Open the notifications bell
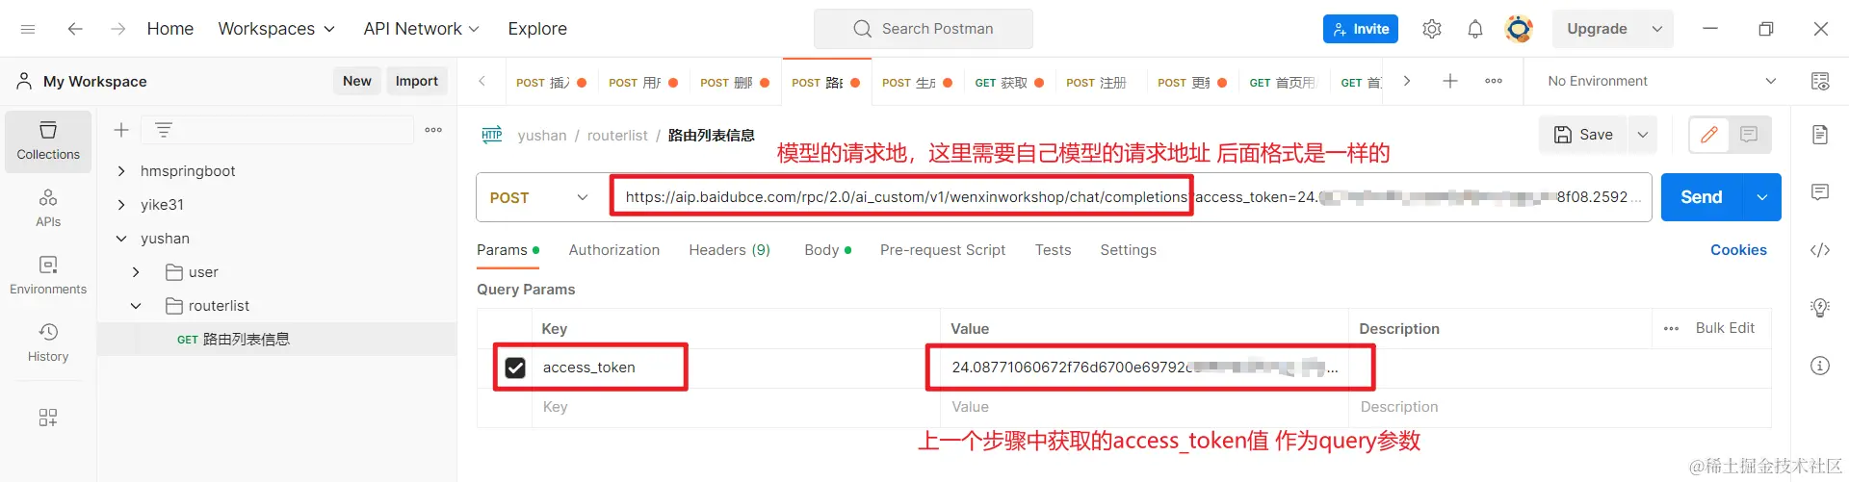Image resolution: width=1849 pixels, height=482 pixels. pyautogui.click(x=1475, y=29)
